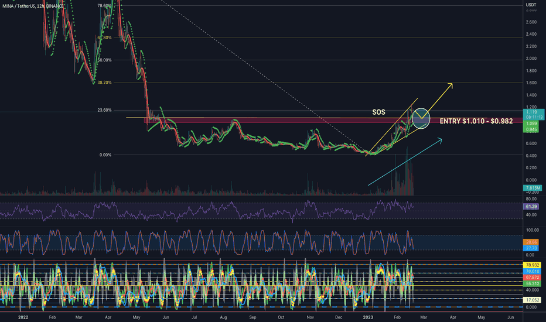Click 1.400 on the price axis
The image size is (546, 322).
pyautogui.click(x=531, y=95)
